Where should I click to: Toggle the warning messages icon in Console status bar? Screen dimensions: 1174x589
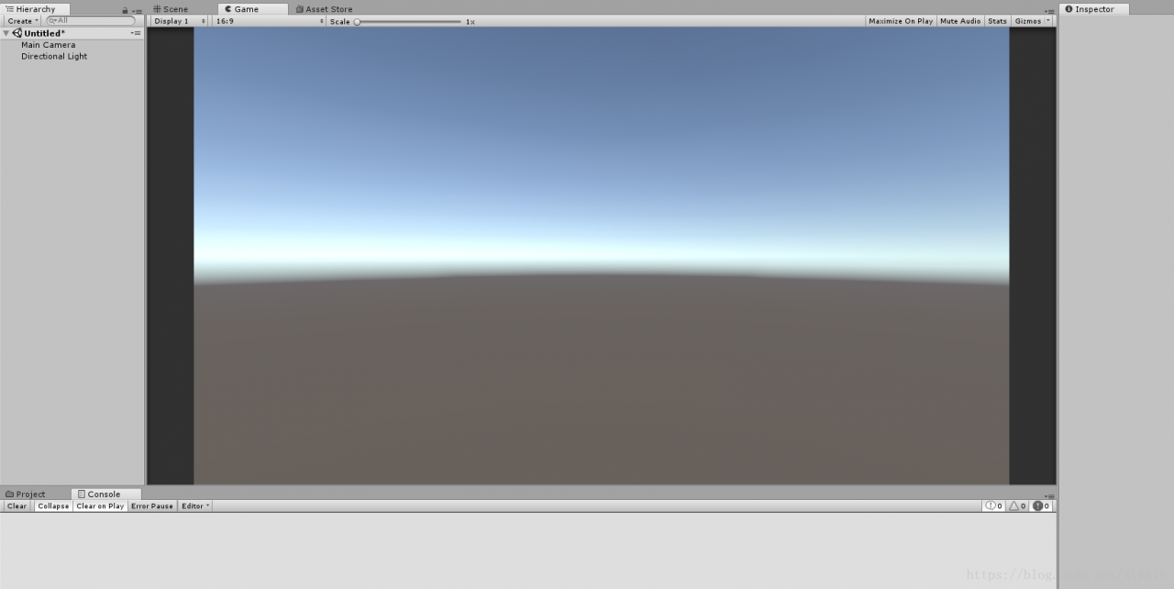click(x=1014, y=506)
